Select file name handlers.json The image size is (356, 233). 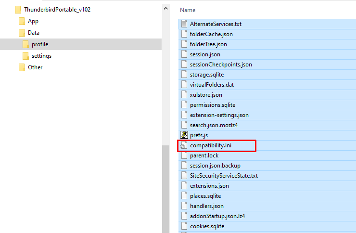207,206
